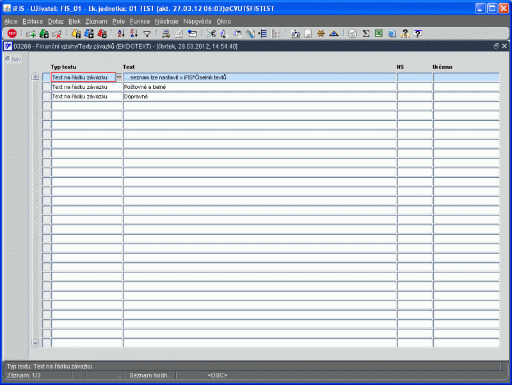This screenshot has height=385, width=512.
Task: Open the Funkce menu
Action: (x=140, y=22)
